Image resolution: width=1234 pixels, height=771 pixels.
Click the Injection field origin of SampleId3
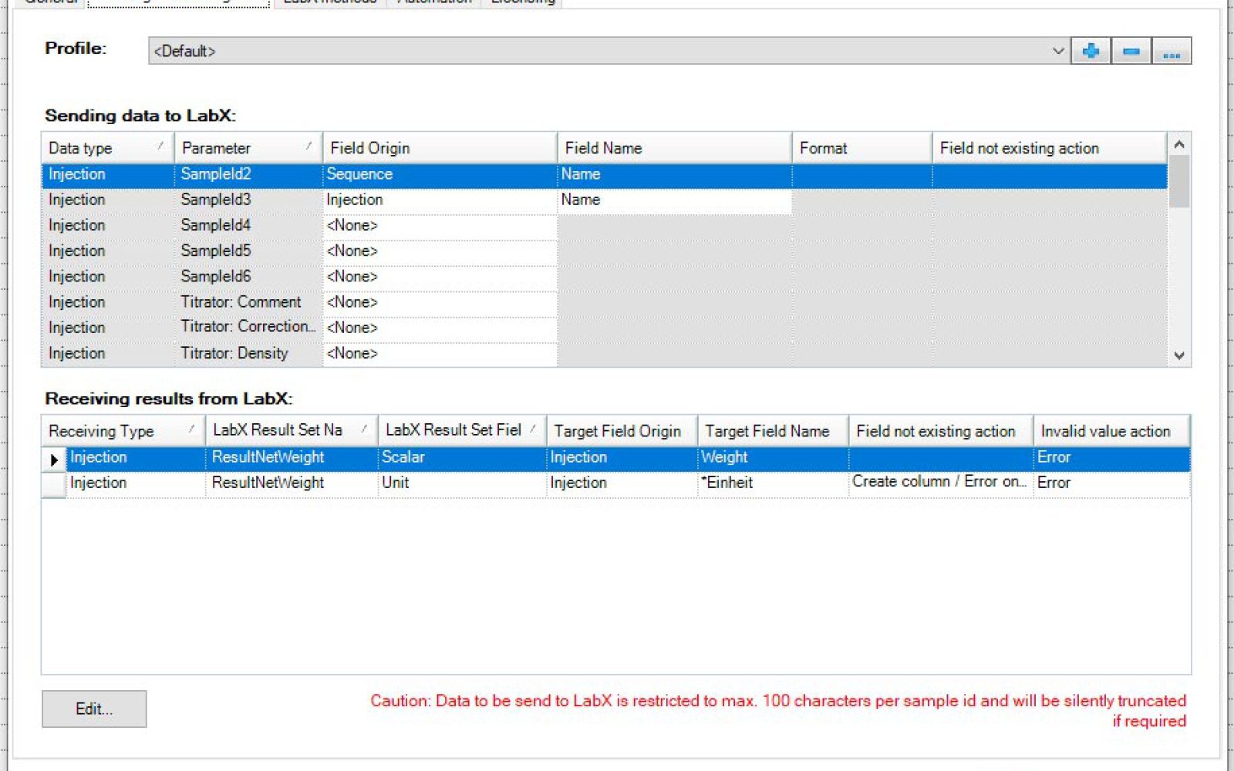(x=440, y=200)
